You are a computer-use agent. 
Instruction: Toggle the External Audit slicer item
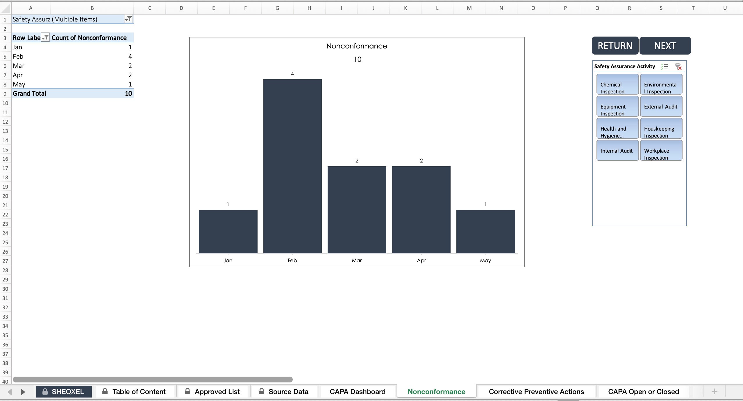coord(661,106)
